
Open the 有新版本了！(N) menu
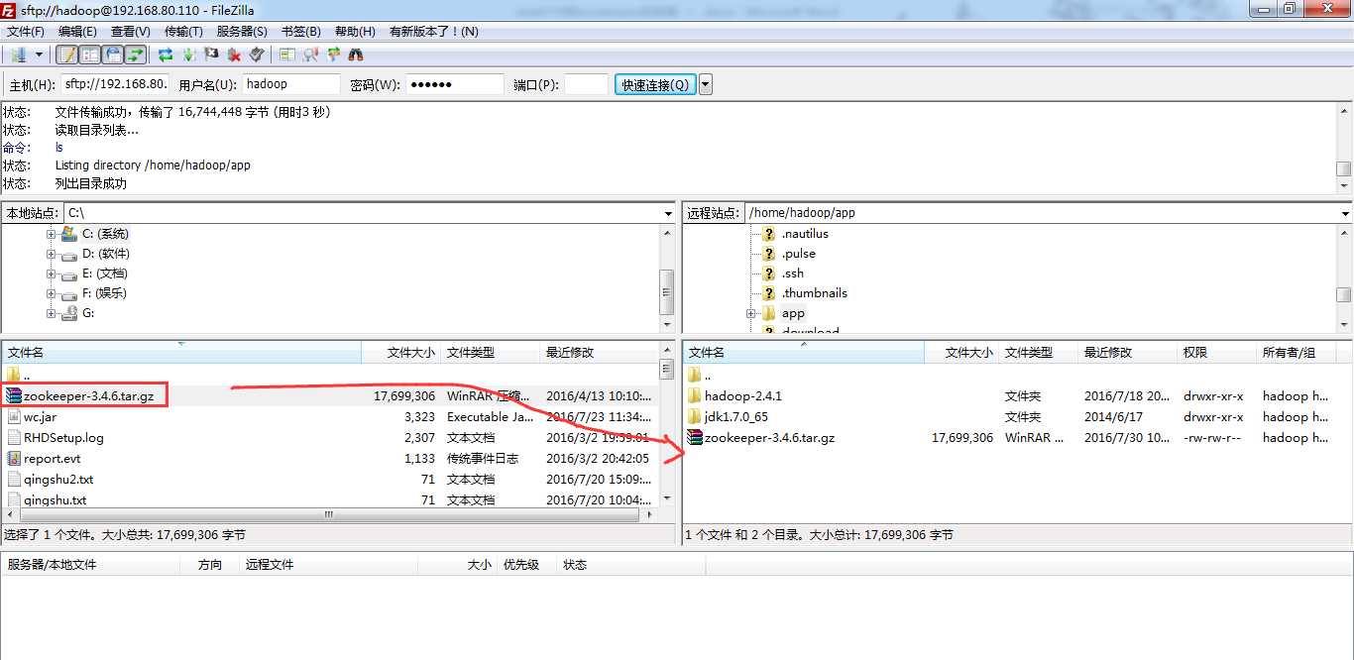click(x=434, y=32)
